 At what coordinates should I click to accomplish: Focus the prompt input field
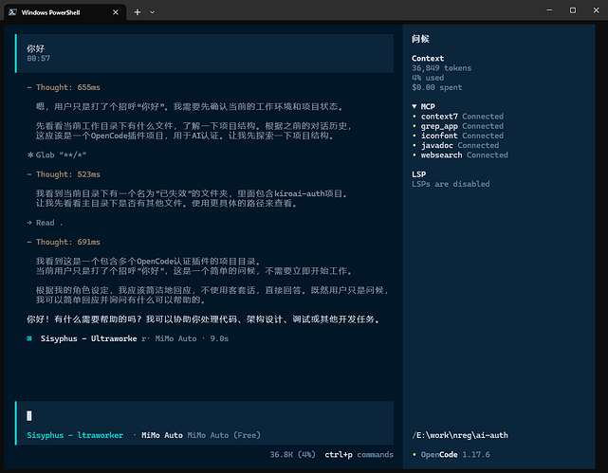[x=206, y=416]
